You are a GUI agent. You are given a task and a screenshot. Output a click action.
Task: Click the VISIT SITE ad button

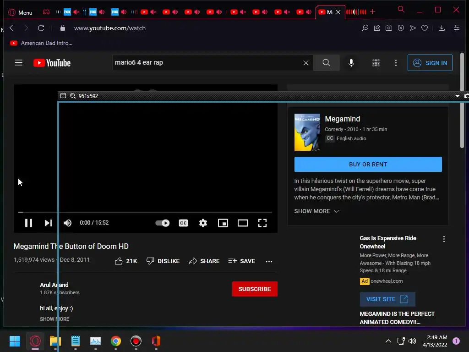[x=387, y=299]
